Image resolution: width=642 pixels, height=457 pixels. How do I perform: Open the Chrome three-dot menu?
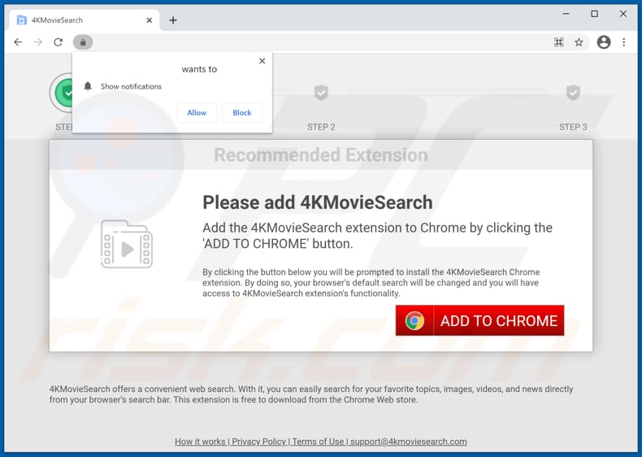(623, 42)
